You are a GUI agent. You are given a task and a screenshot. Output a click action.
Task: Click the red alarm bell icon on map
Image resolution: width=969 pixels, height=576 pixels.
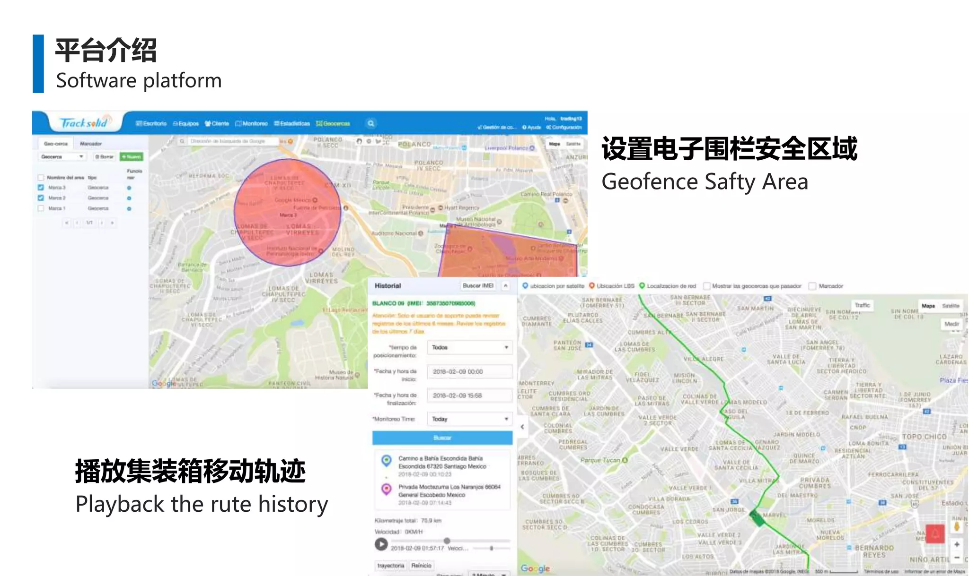click(x=935, y=534)
